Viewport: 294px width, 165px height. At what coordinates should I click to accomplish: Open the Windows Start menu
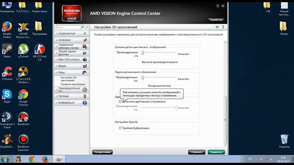(x=5, y=159)
